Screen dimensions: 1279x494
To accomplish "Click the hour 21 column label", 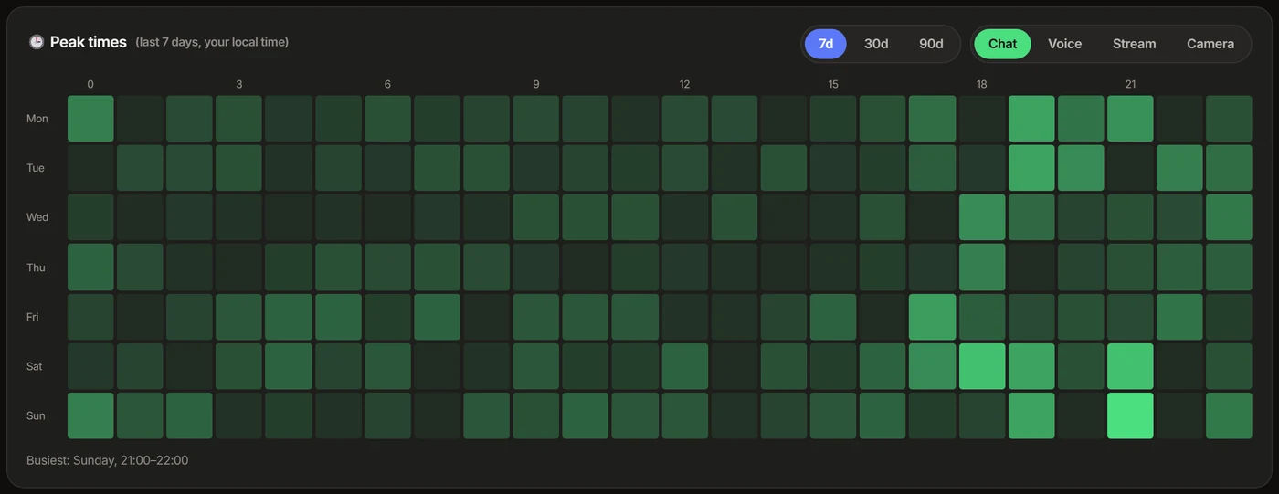I will pos(1130,84).
